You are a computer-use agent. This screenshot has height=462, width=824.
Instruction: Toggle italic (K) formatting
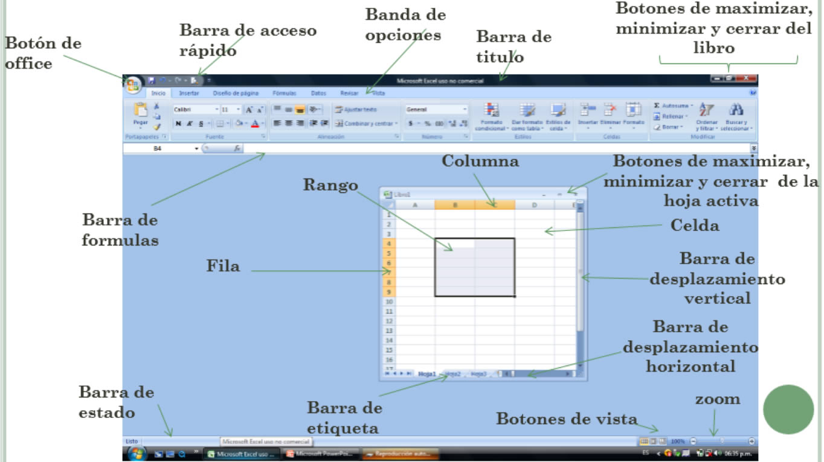click(x=189, y=124)
